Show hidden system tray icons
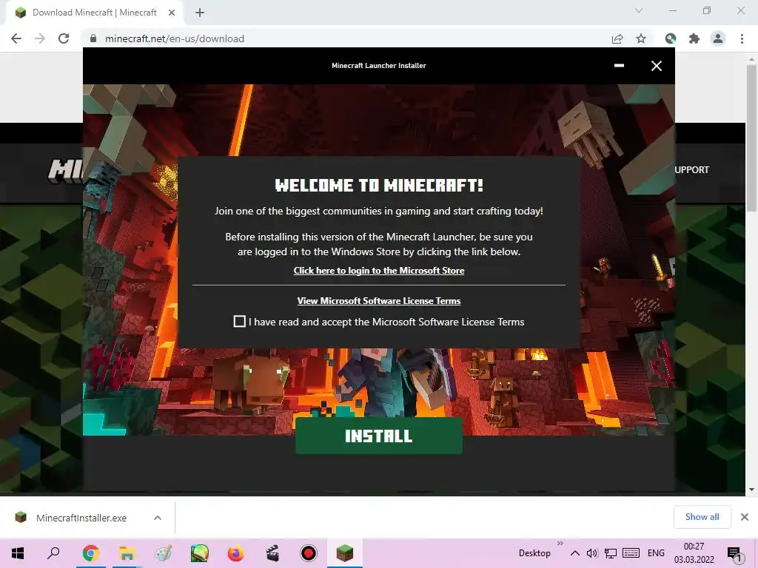Viewport: 758px width, 568px height. click(x=574, y=553)
